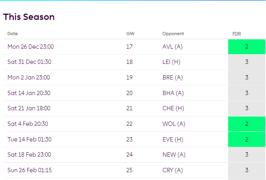Screen dimensions: 266x180
Task: Click grey FDR cell for LEI fixture
Action: 246,62
